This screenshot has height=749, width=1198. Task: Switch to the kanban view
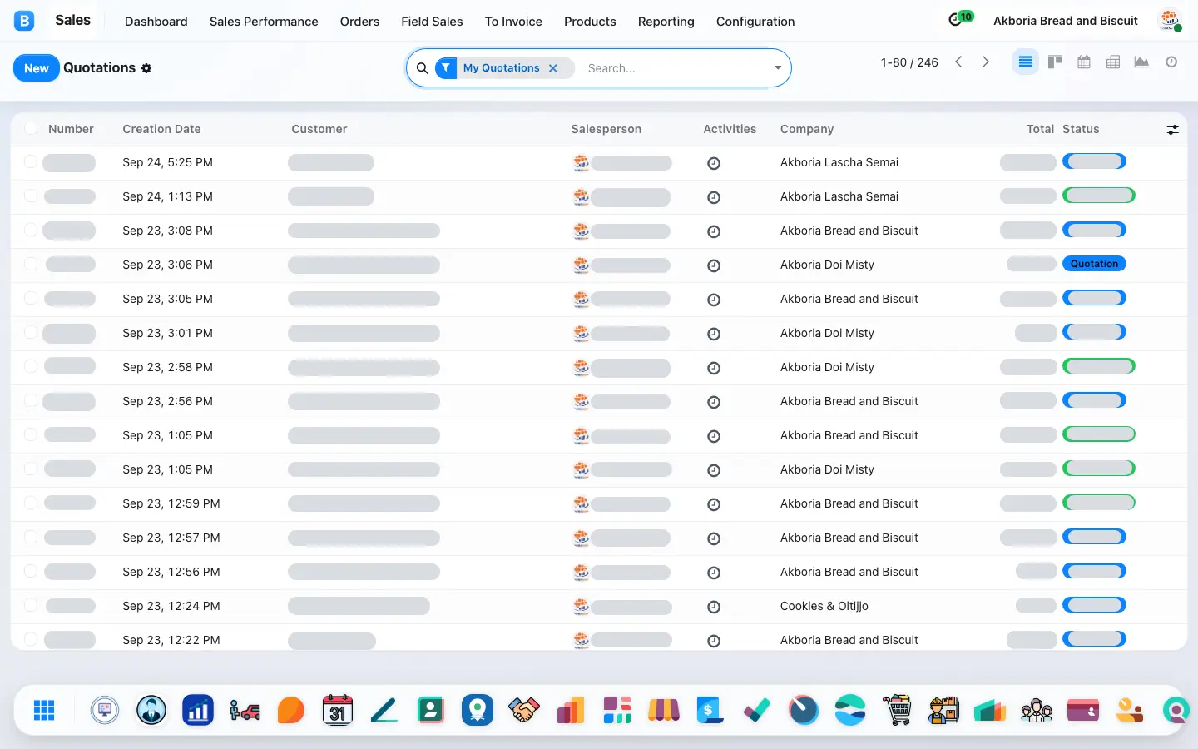tap(1055, 62)
